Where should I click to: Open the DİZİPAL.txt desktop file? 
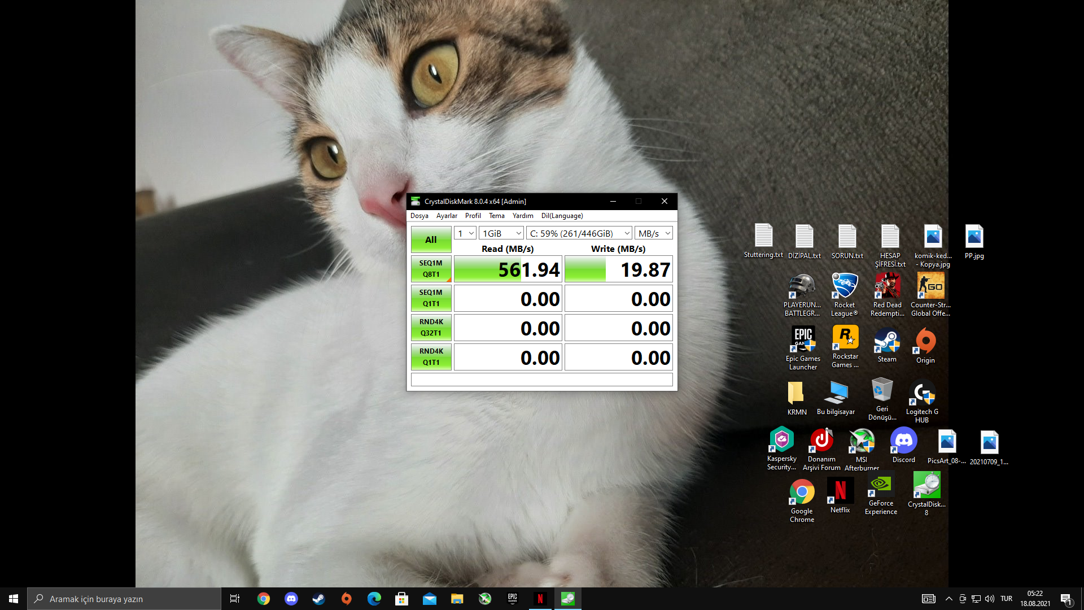coord(805,242)
